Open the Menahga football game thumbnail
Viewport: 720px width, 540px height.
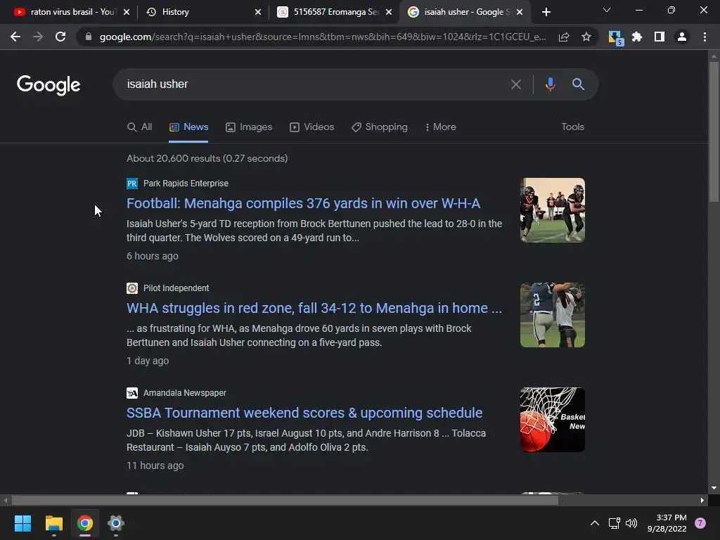[553, 210]
